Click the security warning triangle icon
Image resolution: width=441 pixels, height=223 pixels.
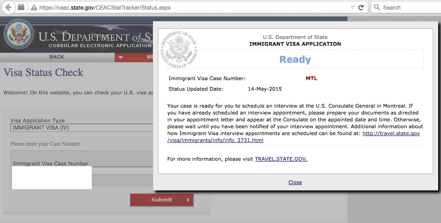tap(34, 8)
